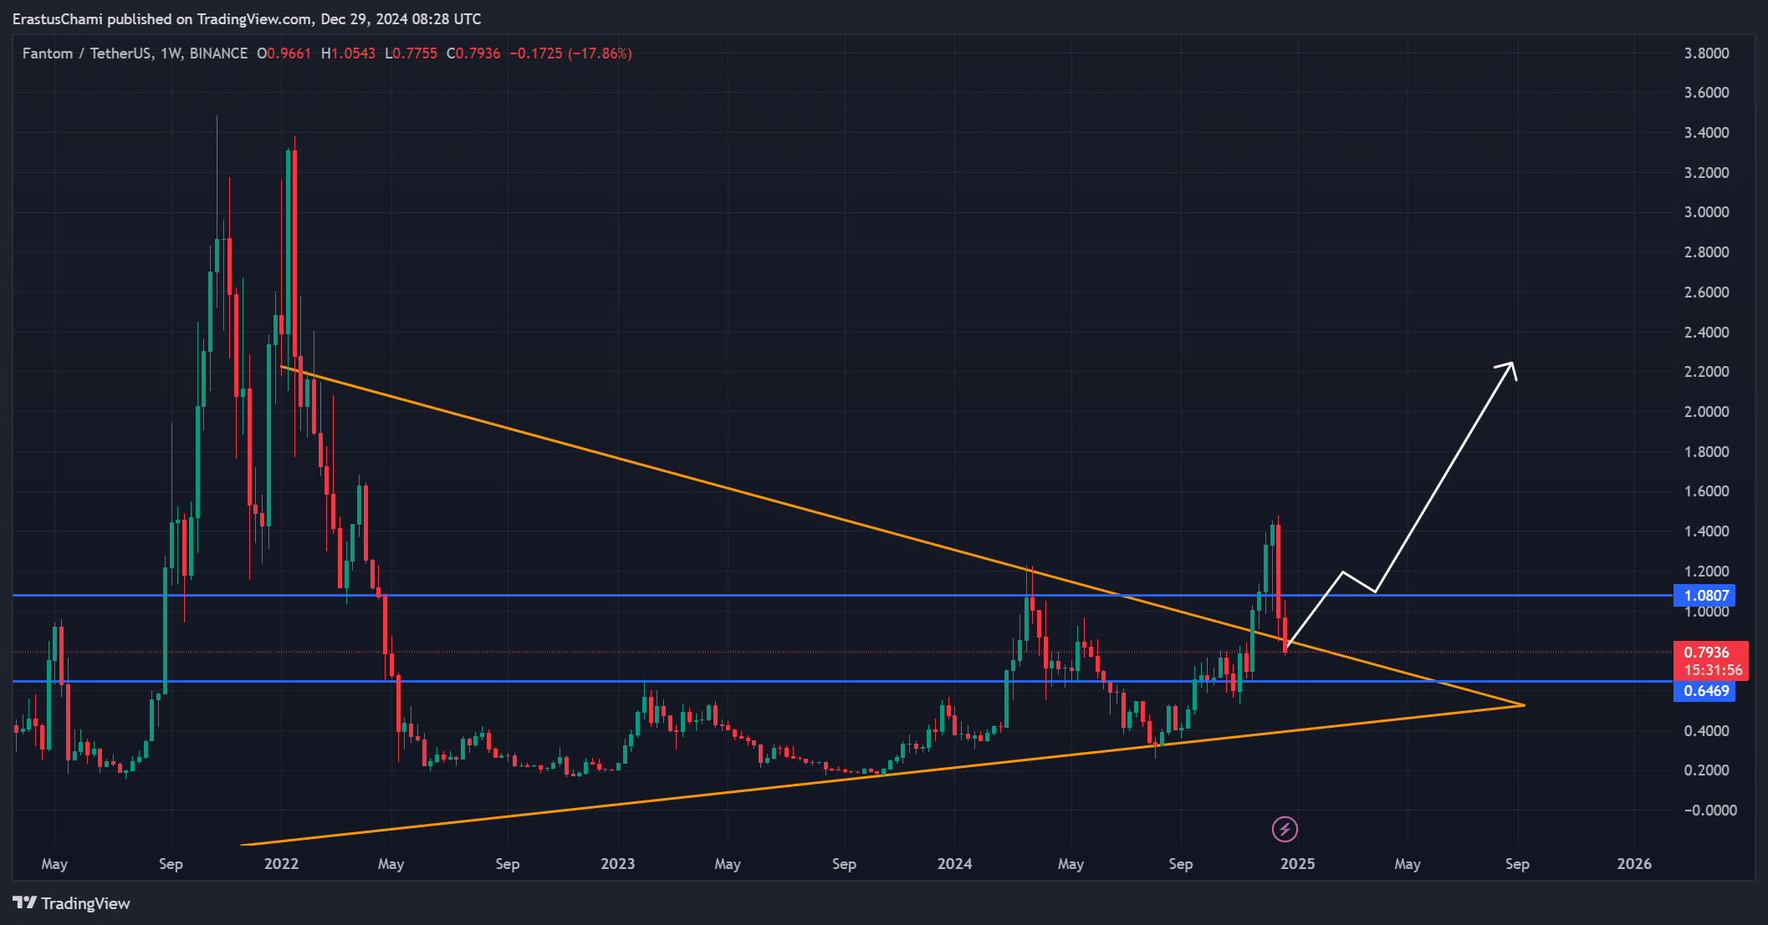
Task: Select the blue 0.6469 price label
Action: pyautogui.click(x=1704, y=691)
